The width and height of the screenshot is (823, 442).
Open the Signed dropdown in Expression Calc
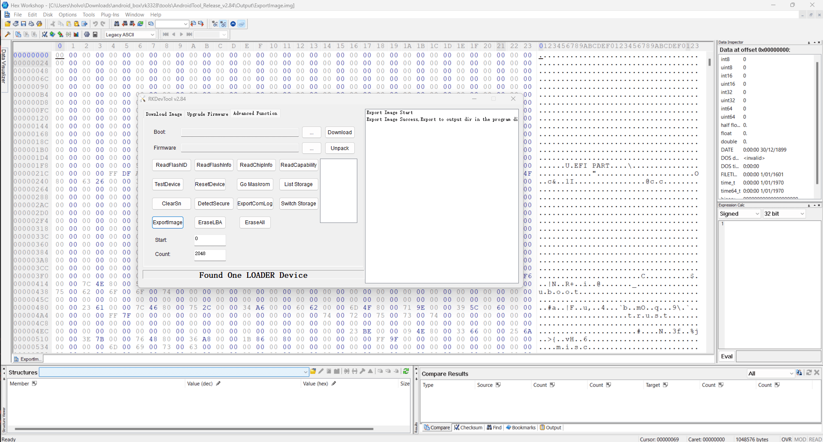click(x=739, y=213)
